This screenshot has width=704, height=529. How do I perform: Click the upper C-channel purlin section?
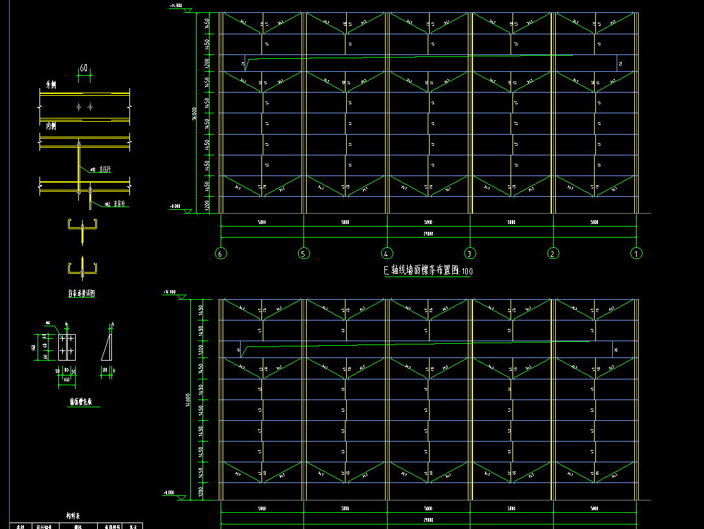[x=82, y=227]
